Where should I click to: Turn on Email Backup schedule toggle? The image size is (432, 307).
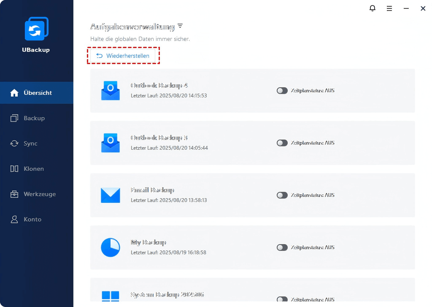tap(282, 195)
